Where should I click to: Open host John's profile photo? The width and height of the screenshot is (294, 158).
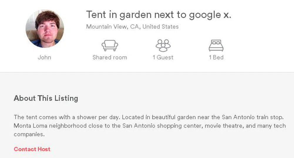(x=45, y=28)
